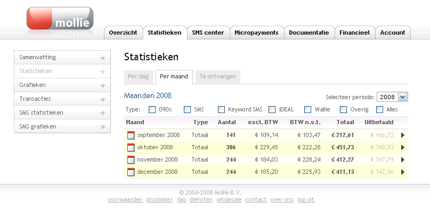Select the Per maand sub-tab
430x209 pixels.
[x=174, y=77]
